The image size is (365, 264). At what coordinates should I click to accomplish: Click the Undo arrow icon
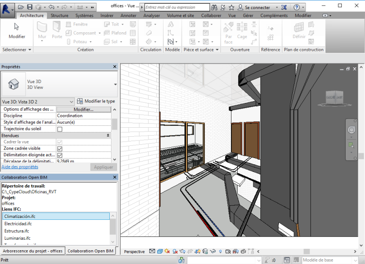(51, 7)
